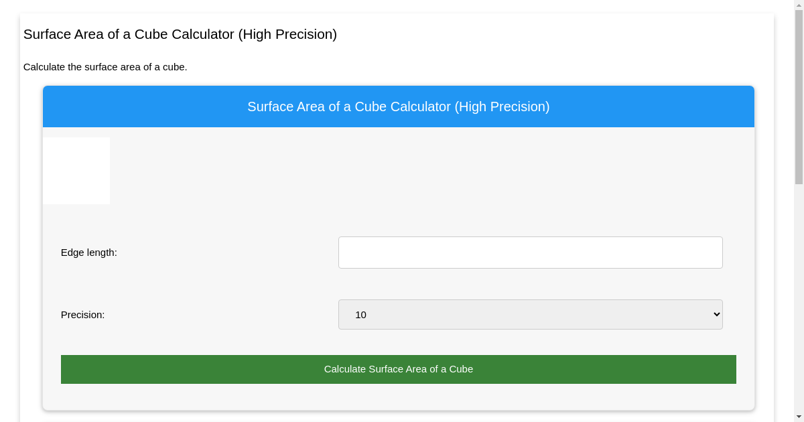Click the cube image placeholder

click(x=76, y=170)
